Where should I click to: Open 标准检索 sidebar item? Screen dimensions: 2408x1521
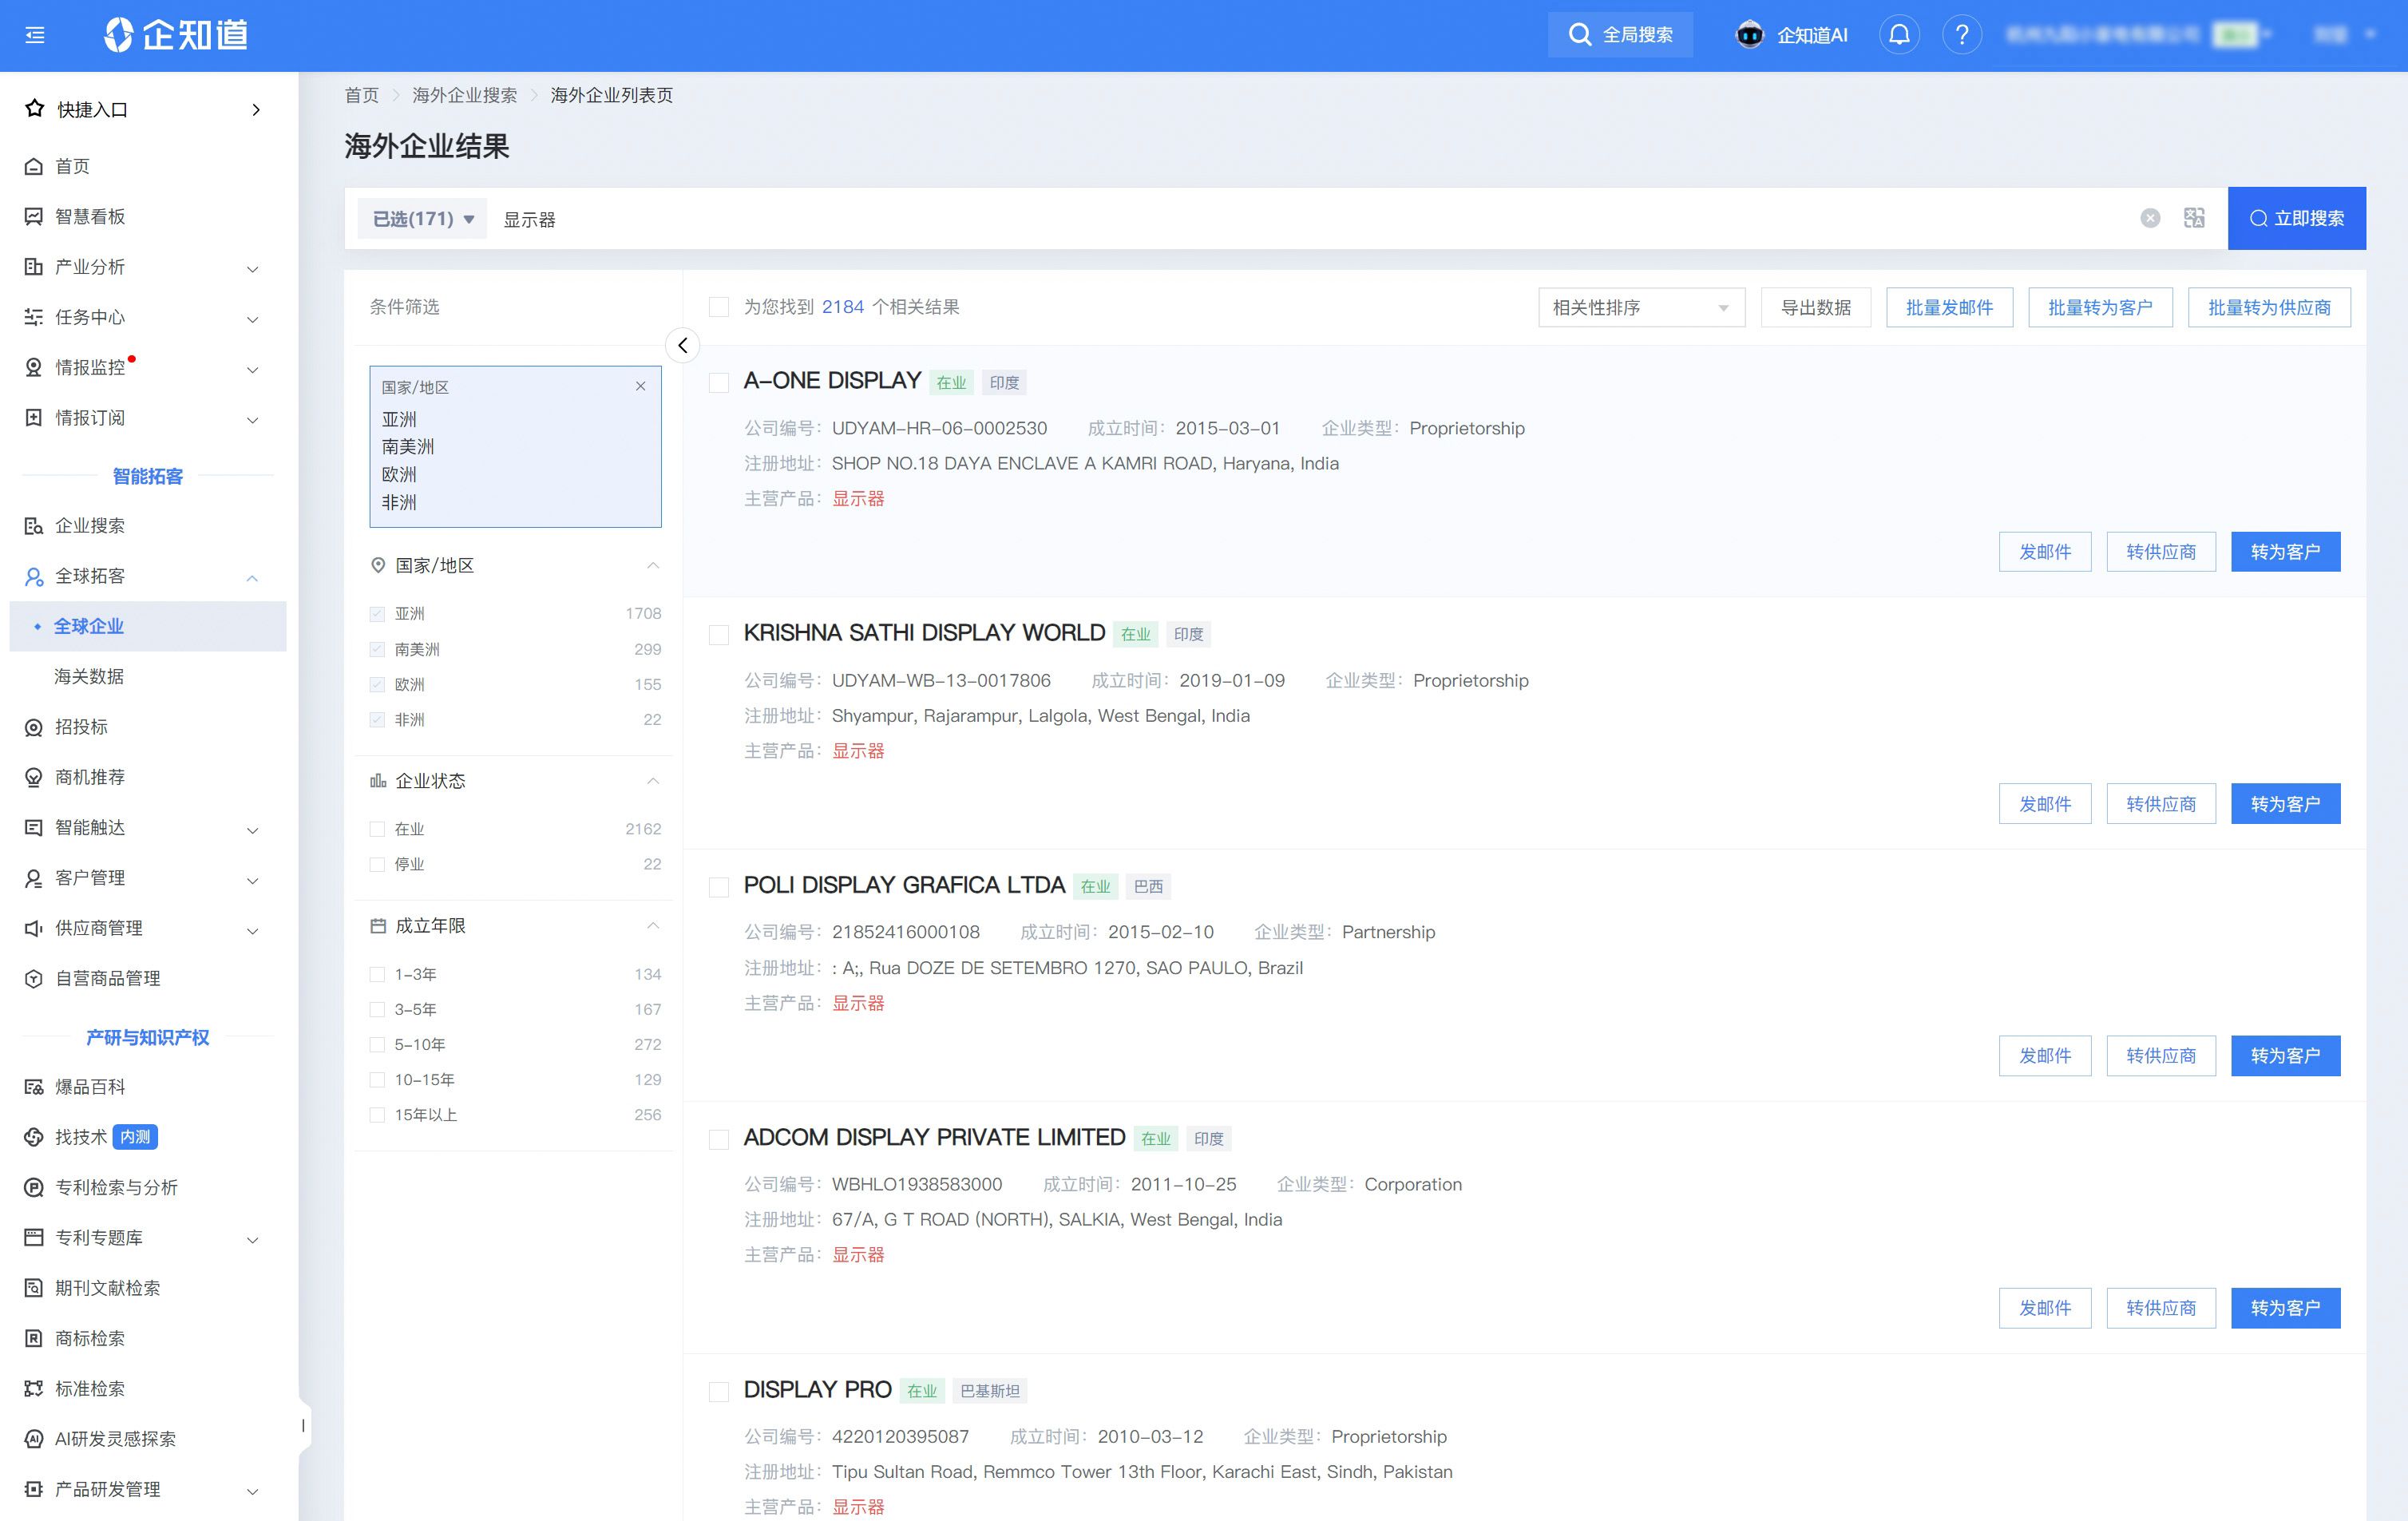coord(90,1388)
